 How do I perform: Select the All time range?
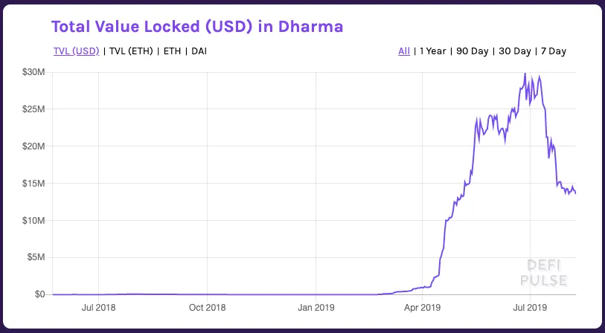pyautogui.click(x=404, y=51)
